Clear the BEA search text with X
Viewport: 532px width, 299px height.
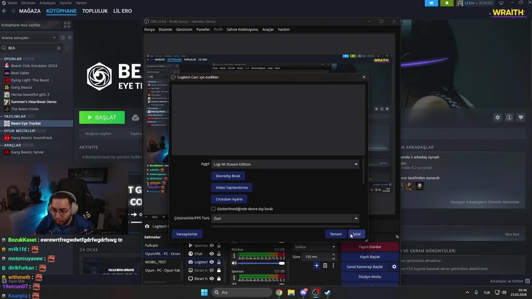tap(59, 48)
